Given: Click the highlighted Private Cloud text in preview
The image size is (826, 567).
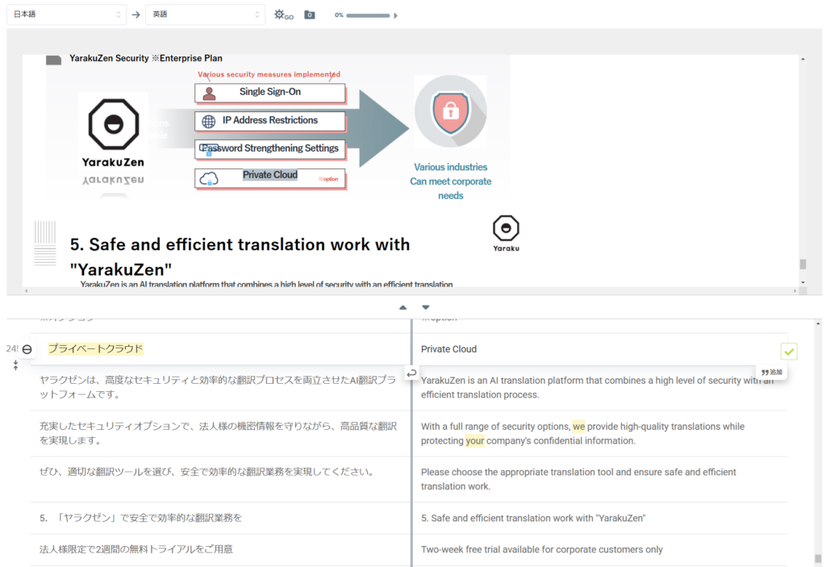Looking at the screenshot, I should coord(270,175).
